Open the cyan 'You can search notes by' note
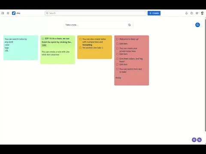 click(21, 48)
